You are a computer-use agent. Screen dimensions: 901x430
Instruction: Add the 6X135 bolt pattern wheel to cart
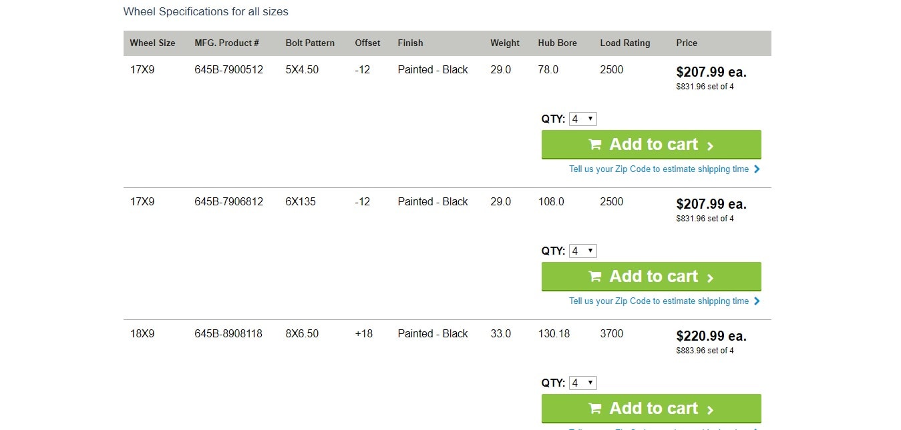tap(651, 277)
